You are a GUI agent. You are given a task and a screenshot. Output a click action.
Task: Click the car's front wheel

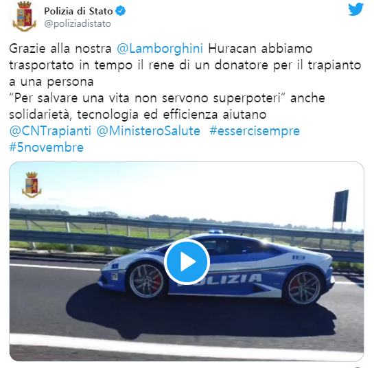146,281
